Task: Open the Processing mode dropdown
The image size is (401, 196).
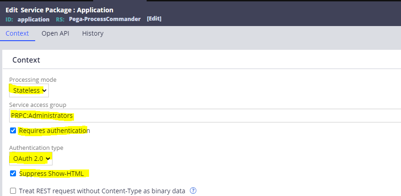Action: point(29,90)
